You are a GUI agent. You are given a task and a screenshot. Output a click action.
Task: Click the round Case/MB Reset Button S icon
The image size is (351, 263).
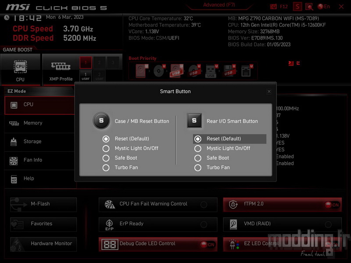pyautogui.click(x=101, y=121)
